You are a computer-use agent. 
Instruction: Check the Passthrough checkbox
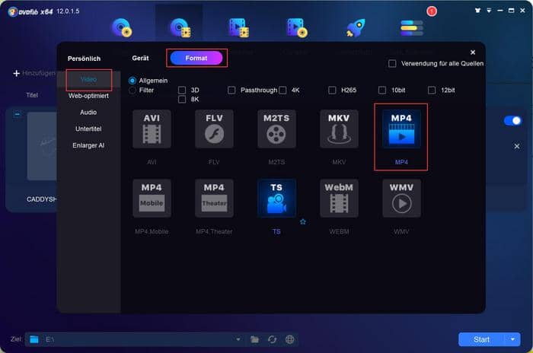click(x=231, y=90)
